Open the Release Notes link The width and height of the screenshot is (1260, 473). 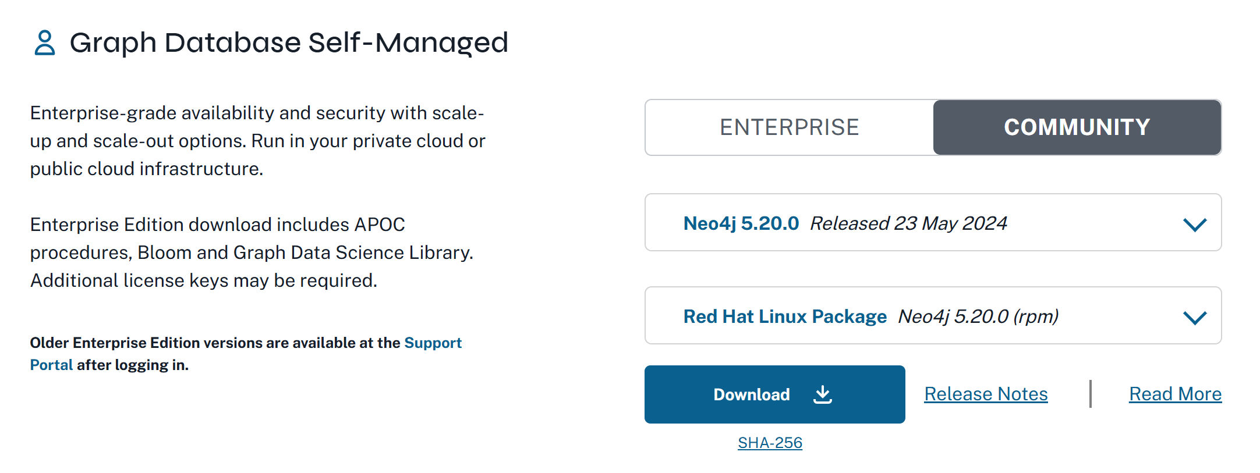click(x=986, y=394)
